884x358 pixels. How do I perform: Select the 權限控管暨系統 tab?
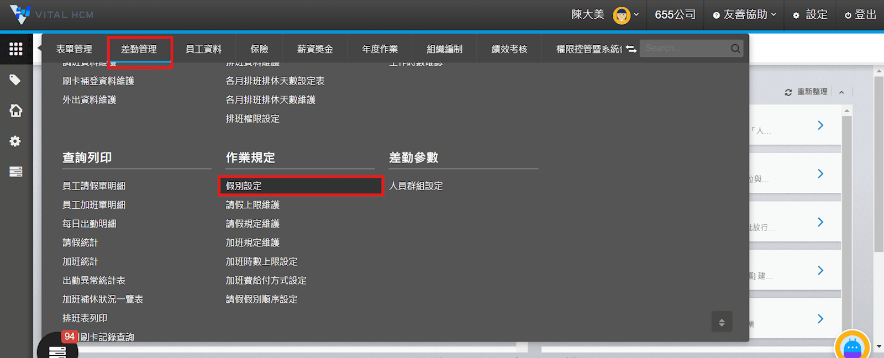pyautogui.click(x=589, y=49)
